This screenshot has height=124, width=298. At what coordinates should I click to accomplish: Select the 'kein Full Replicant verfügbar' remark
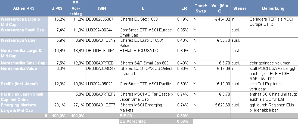click(273, 86)
